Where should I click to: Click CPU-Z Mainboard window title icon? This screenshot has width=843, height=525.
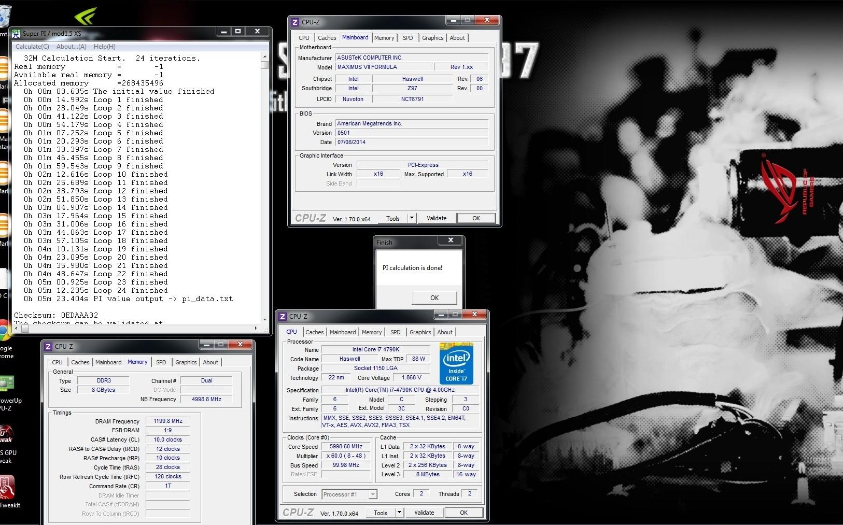(295, 22)
